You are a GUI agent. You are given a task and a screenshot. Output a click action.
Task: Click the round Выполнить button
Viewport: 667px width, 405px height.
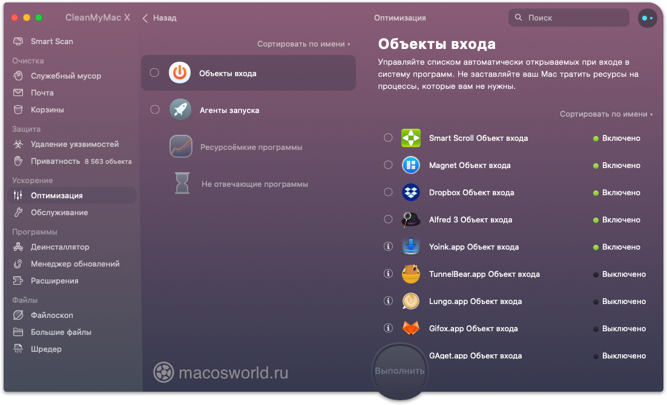[x=399, y=371]
